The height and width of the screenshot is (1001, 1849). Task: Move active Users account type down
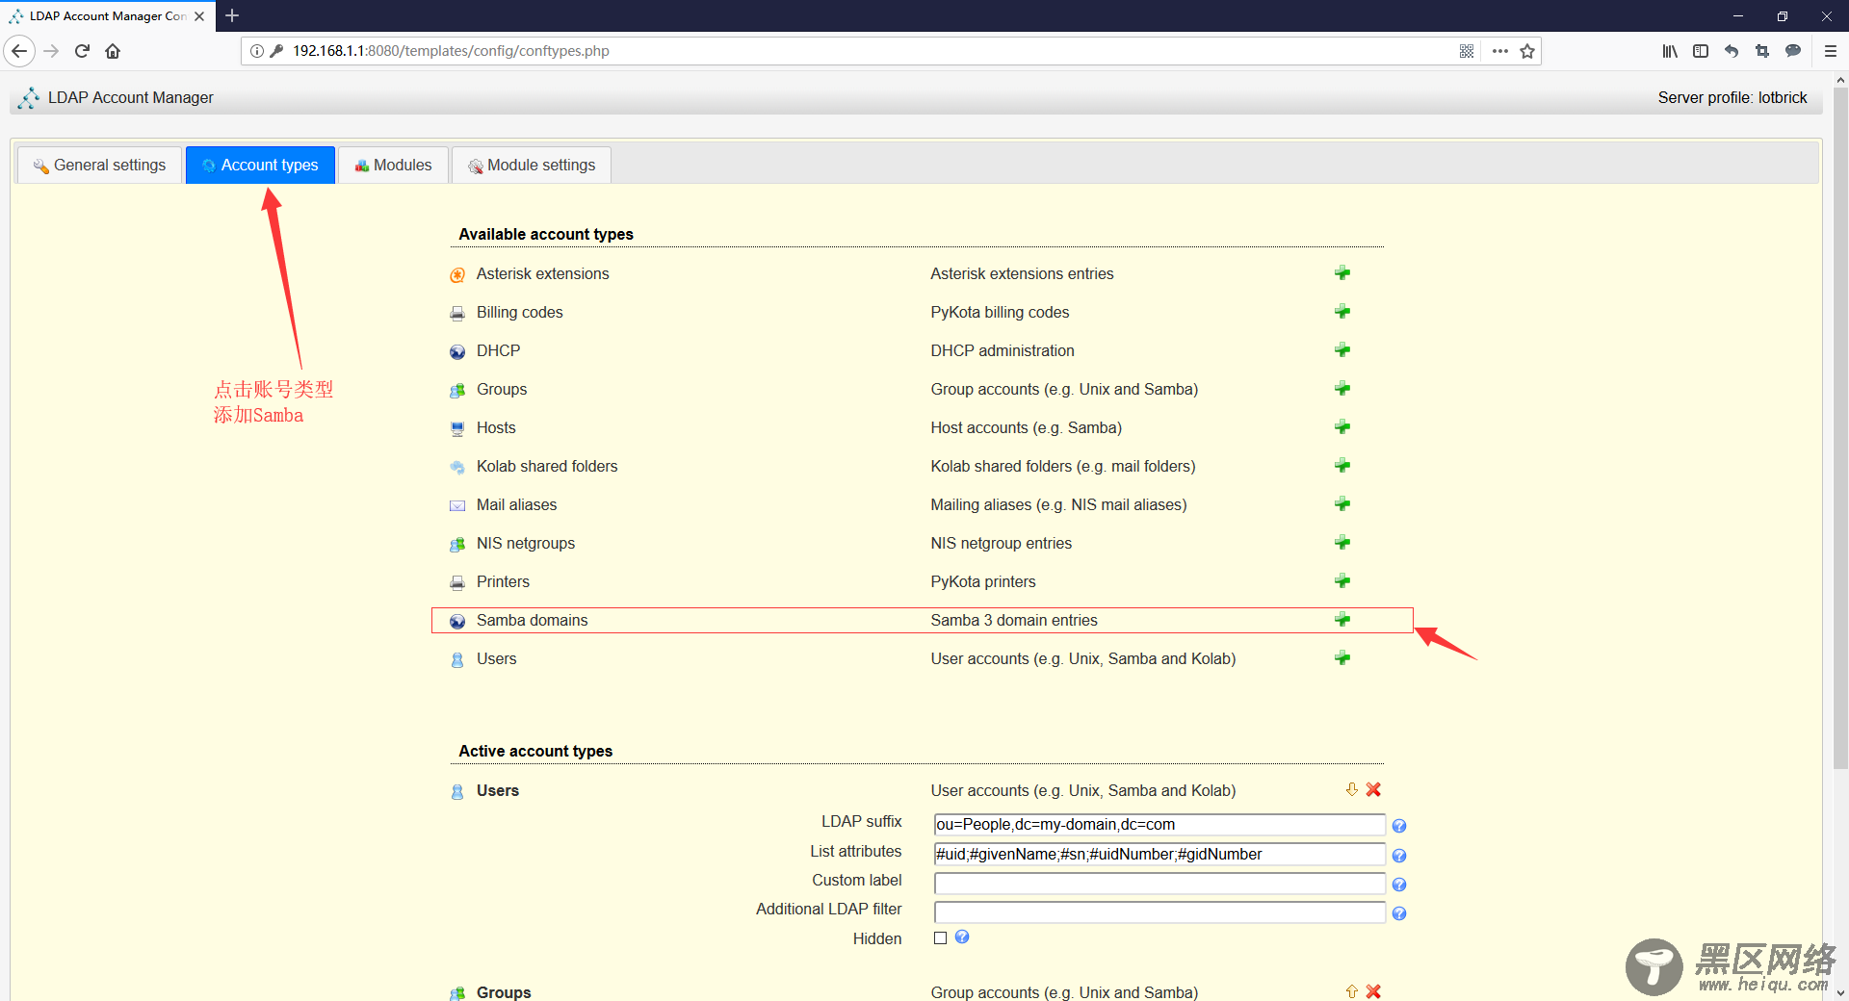click(x=1352, y=789)
